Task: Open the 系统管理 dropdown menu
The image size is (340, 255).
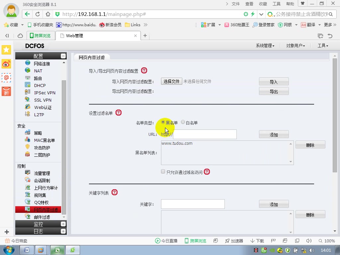Action: (x=265, y=45)
